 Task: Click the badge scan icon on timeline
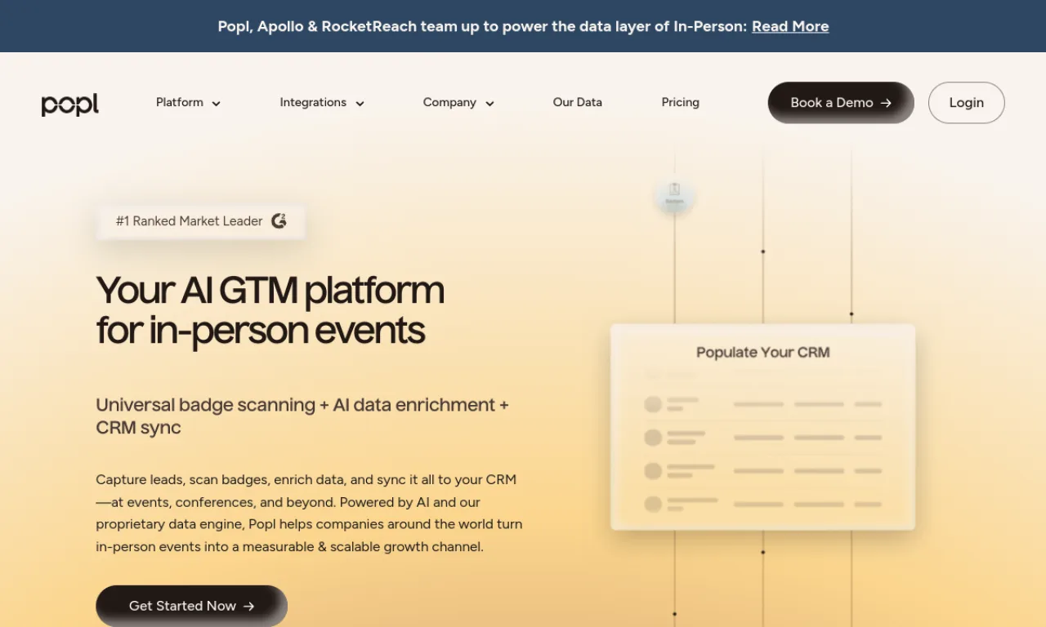pyautogui.click(x=675, y=196)
